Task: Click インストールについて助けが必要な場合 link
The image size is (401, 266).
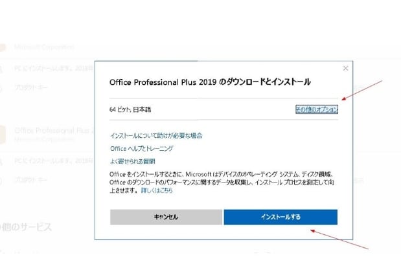Action: pos(156,135)
